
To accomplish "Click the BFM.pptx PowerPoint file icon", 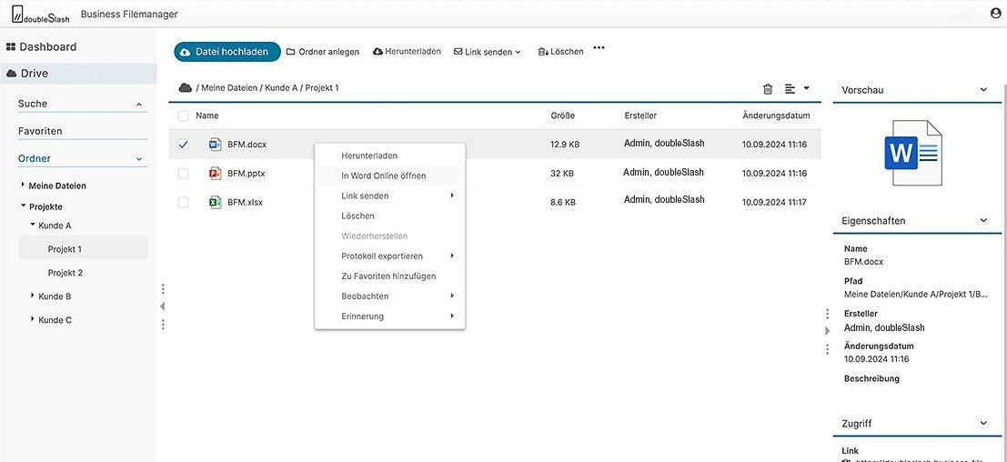I will tap(216, 173).
